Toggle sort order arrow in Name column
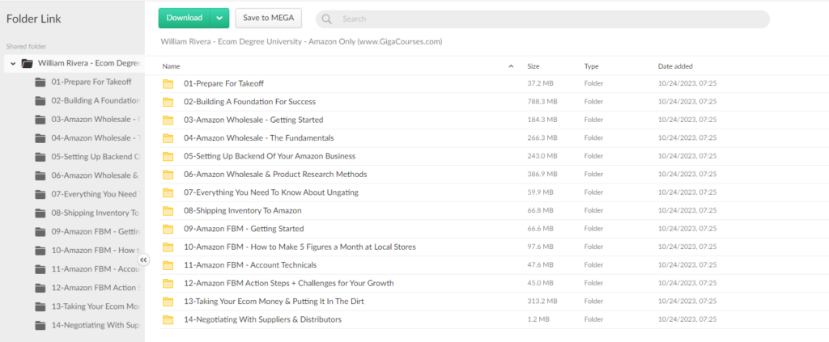Screen dimensions: 829x342 (511, 66)
